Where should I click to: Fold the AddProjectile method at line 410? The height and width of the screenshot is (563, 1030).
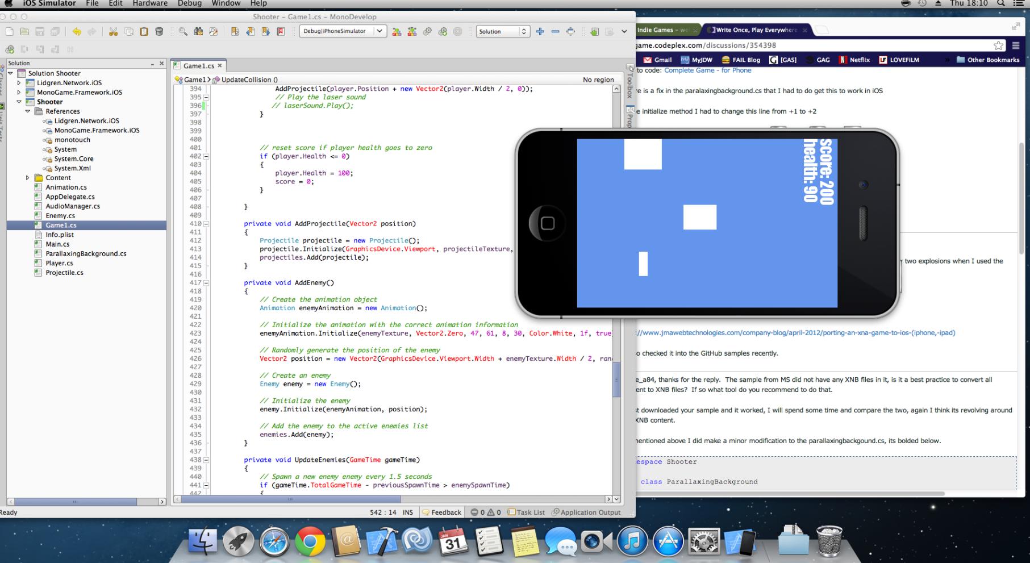(206, 224)
